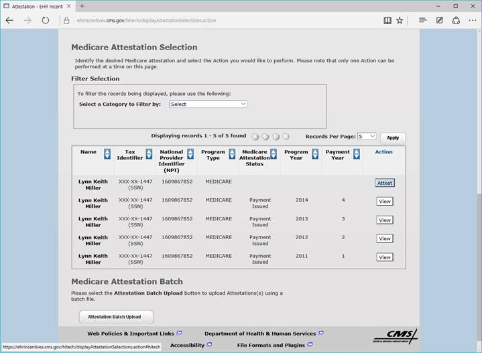Click the browser refresh icon

pos(45,20)
